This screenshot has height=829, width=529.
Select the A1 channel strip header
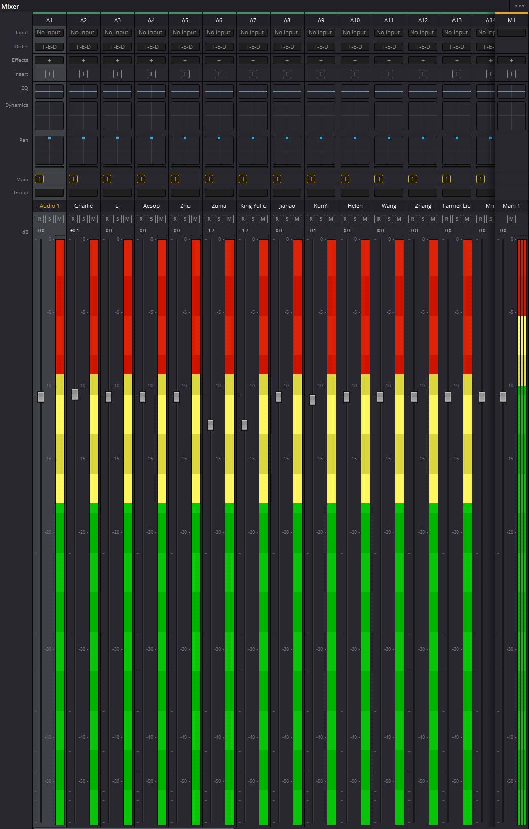tap(49, 20)
